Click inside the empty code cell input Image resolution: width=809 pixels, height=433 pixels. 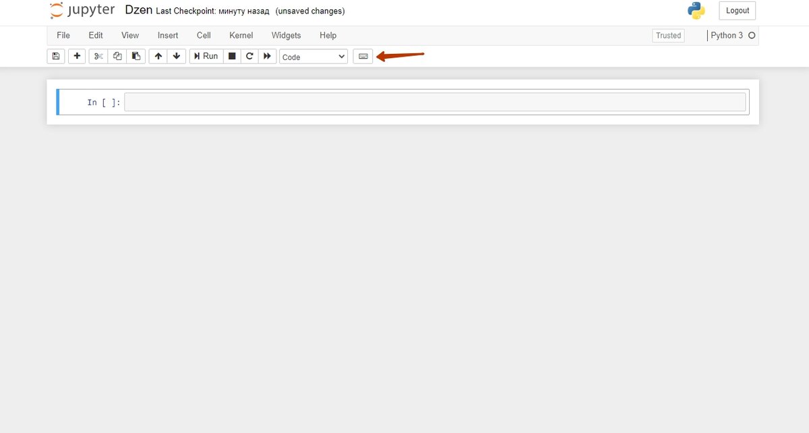(435, 102)
